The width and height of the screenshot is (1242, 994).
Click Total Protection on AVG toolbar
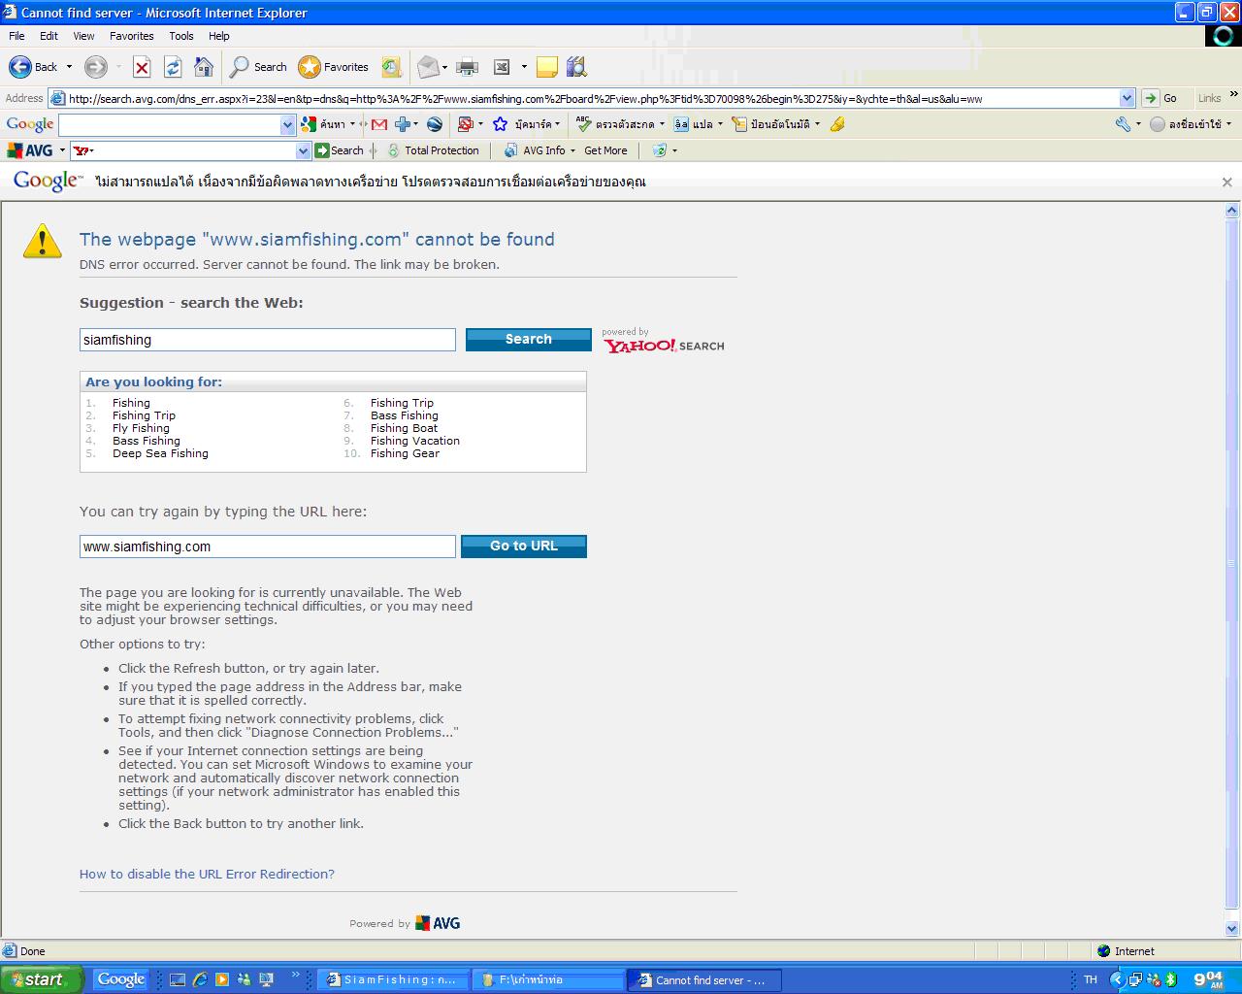coord(433,150)
